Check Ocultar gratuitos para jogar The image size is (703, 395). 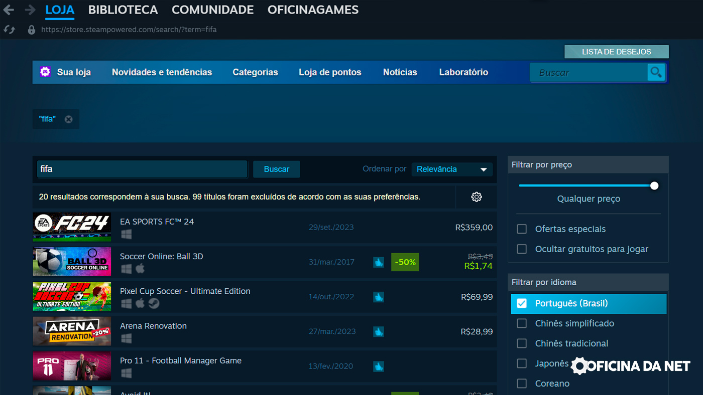click(522, 249)
